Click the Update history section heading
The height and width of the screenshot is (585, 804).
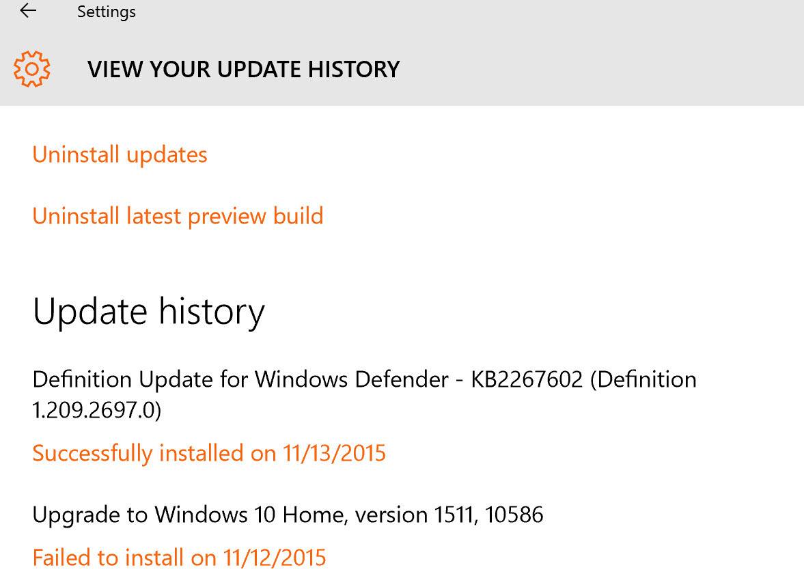click(148, 312)
